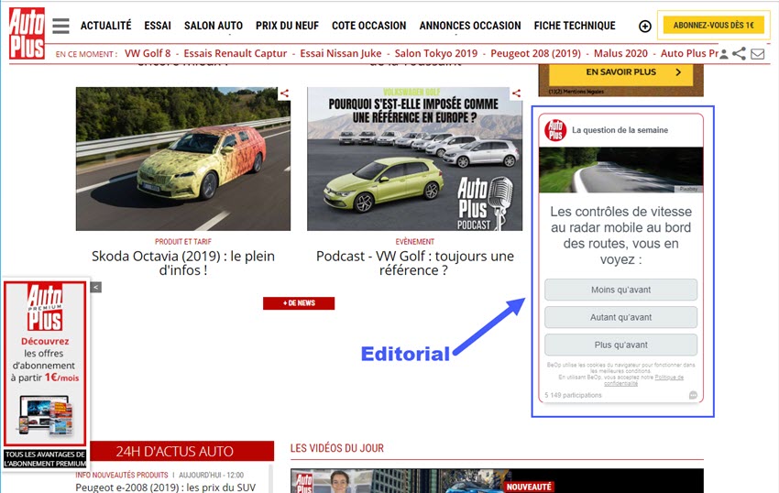Screen dimensions: 779x493
Task: Vote Plus qu'avant in the poll
Action: pos(621,345)
